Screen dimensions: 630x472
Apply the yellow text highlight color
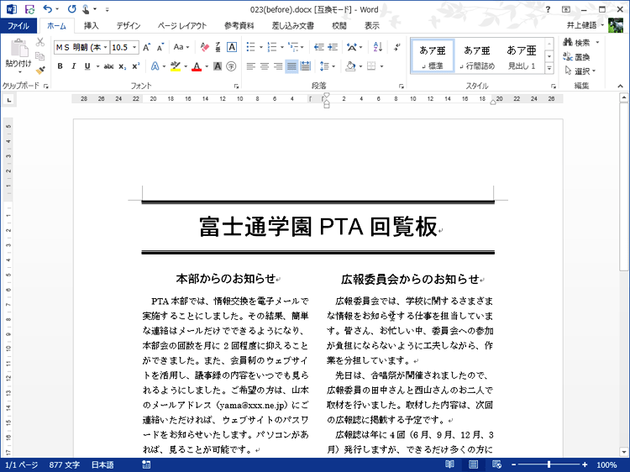tap(176, 66)
